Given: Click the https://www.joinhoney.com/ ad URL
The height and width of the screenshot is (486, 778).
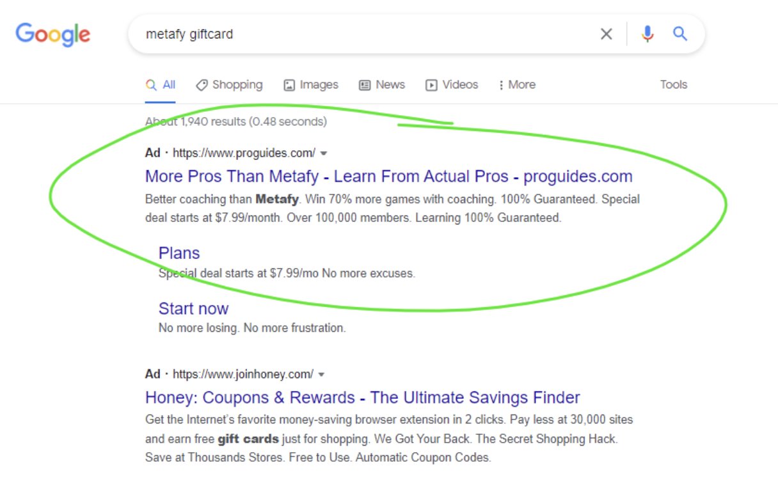Looking at the screenshot, I should point(243,374).
